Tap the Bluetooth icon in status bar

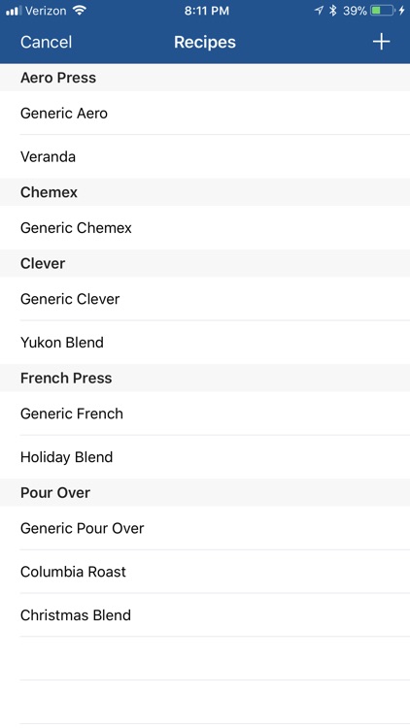(332, 11)
